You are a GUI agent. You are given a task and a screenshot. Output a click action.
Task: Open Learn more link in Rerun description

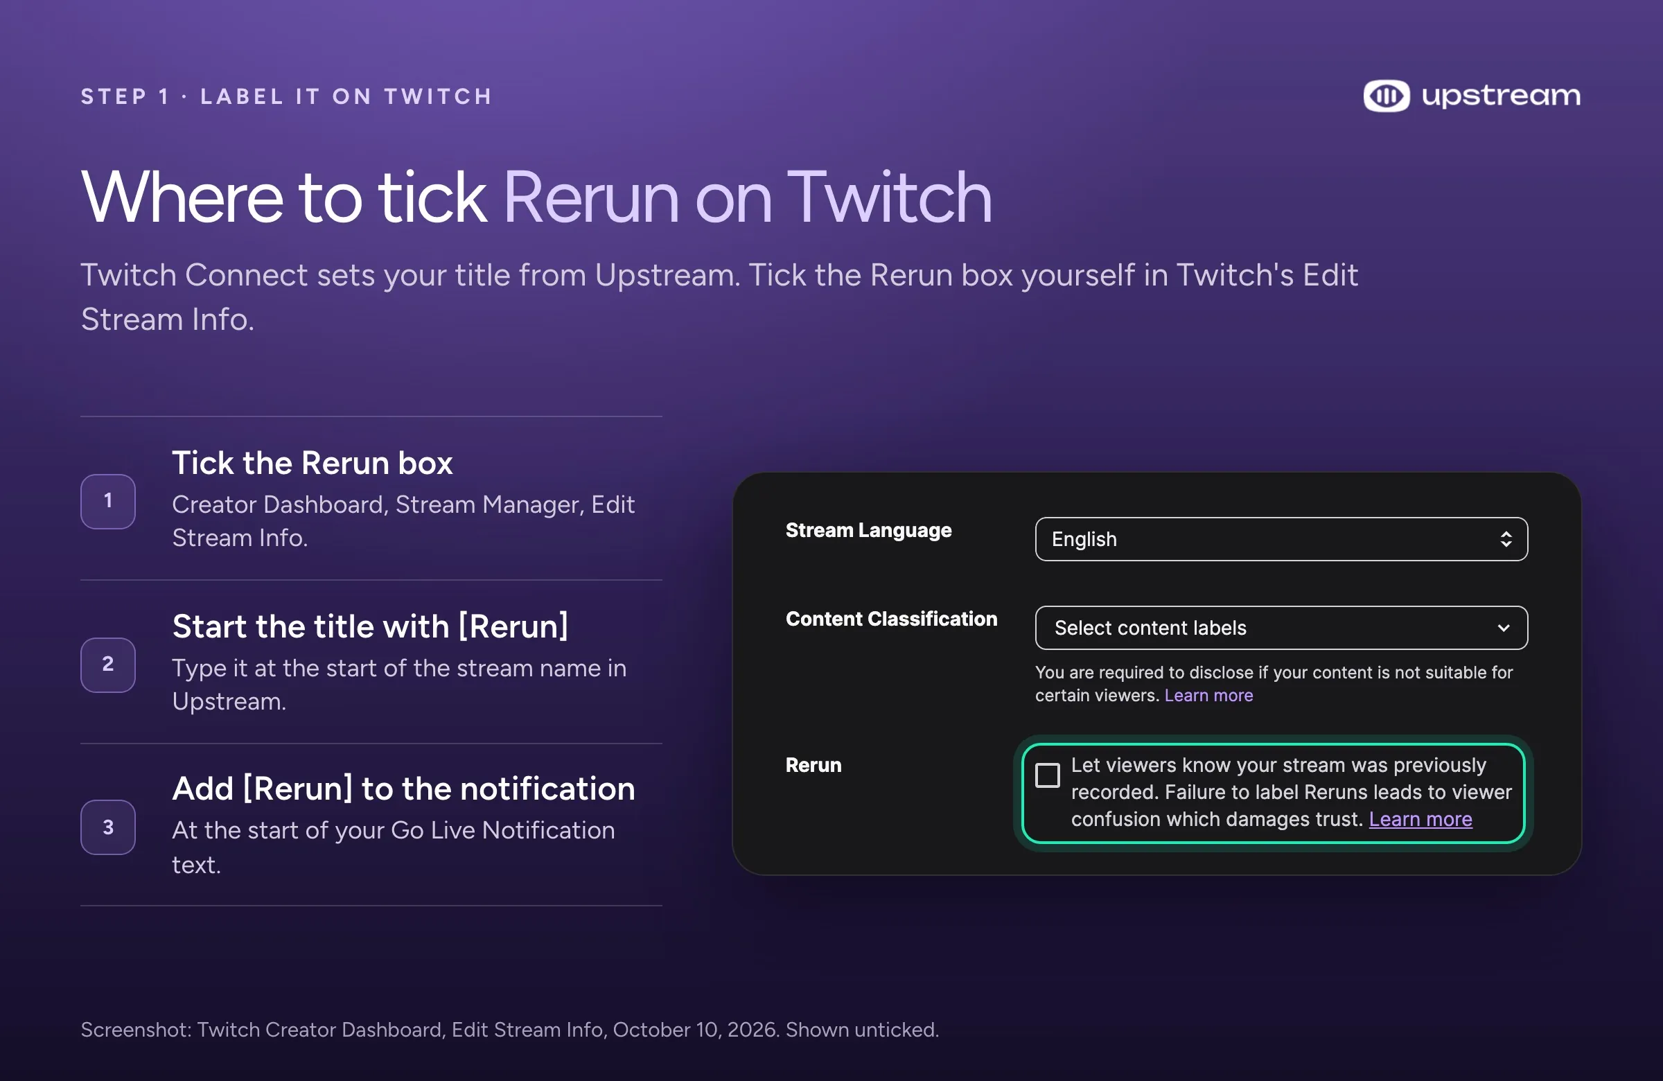tap(1420, 819)
